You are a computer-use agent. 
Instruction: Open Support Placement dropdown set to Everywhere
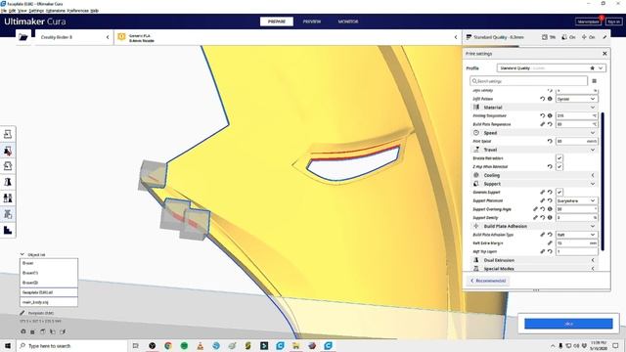(x=576, y=200)
